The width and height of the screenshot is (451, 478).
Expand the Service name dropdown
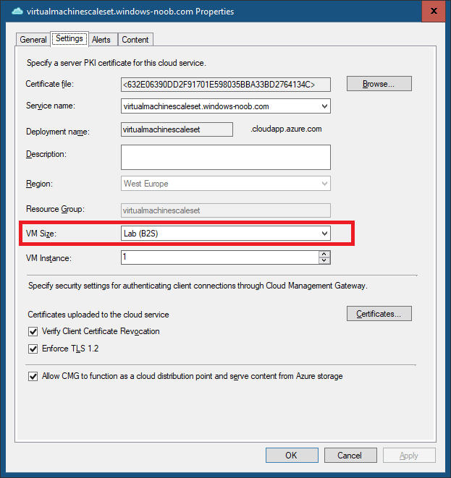(x=324, y=106)
